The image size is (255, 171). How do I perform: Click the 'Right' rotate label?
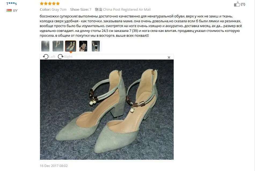pyautogui.click(x=68, y=57)
